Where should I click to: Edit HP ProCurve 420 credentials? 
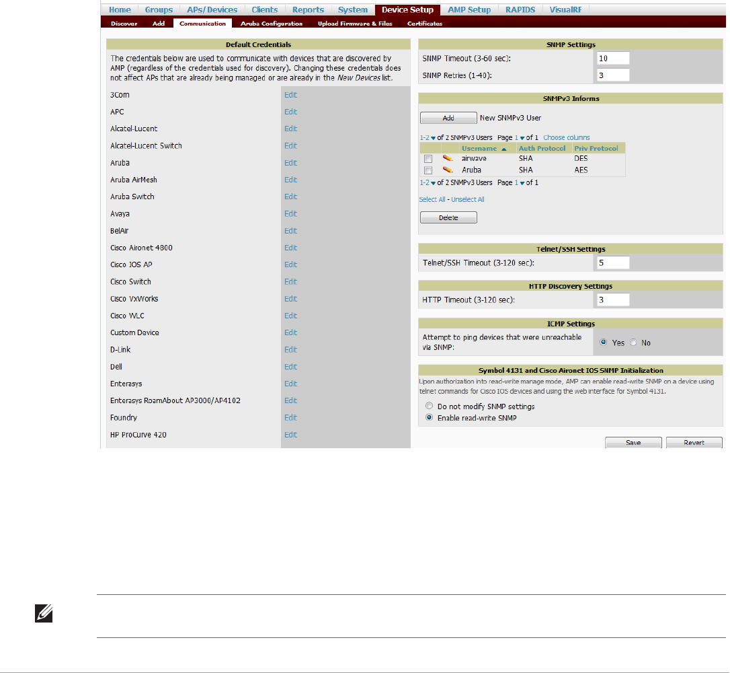coord(290,435)
